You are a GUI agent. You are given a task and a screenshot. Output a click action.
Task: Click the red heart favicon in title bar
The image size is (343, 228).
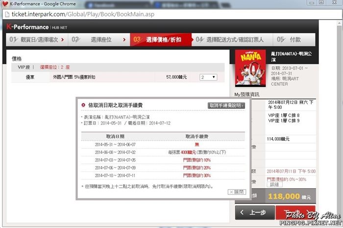5,4
